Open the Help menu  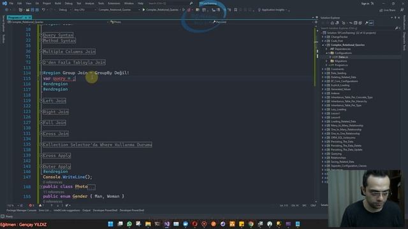(x=140, y=3)
